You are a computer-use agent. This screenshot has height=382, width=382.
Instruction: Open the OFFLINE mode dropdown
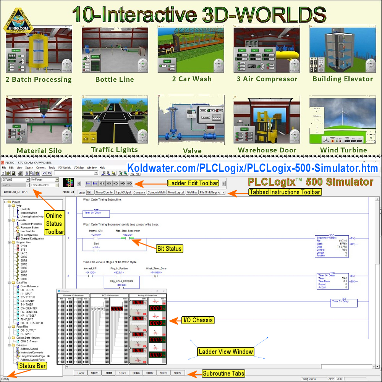(28, 180)
